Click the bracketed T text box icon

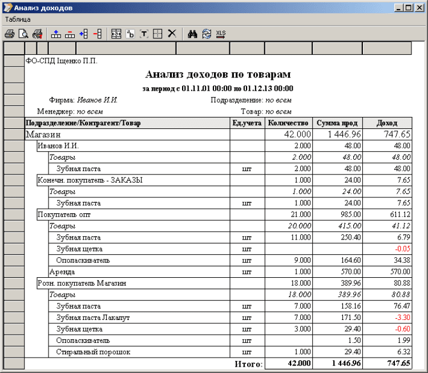[144, 34]
